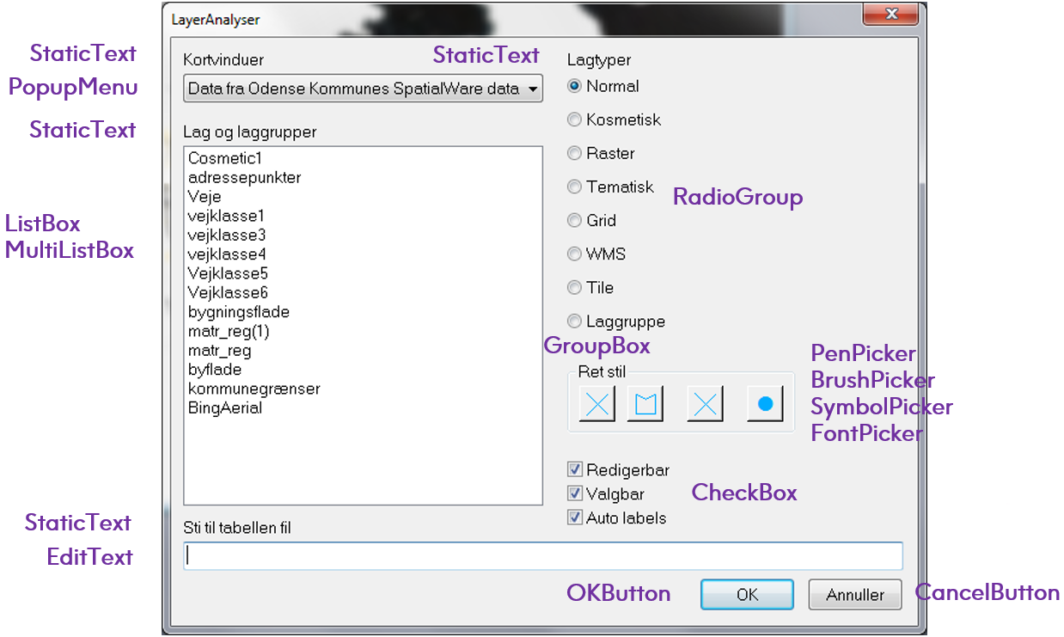Toggle the Valgbar checkbox off
The image size is (1064, 637).
[x=574, y=493]
